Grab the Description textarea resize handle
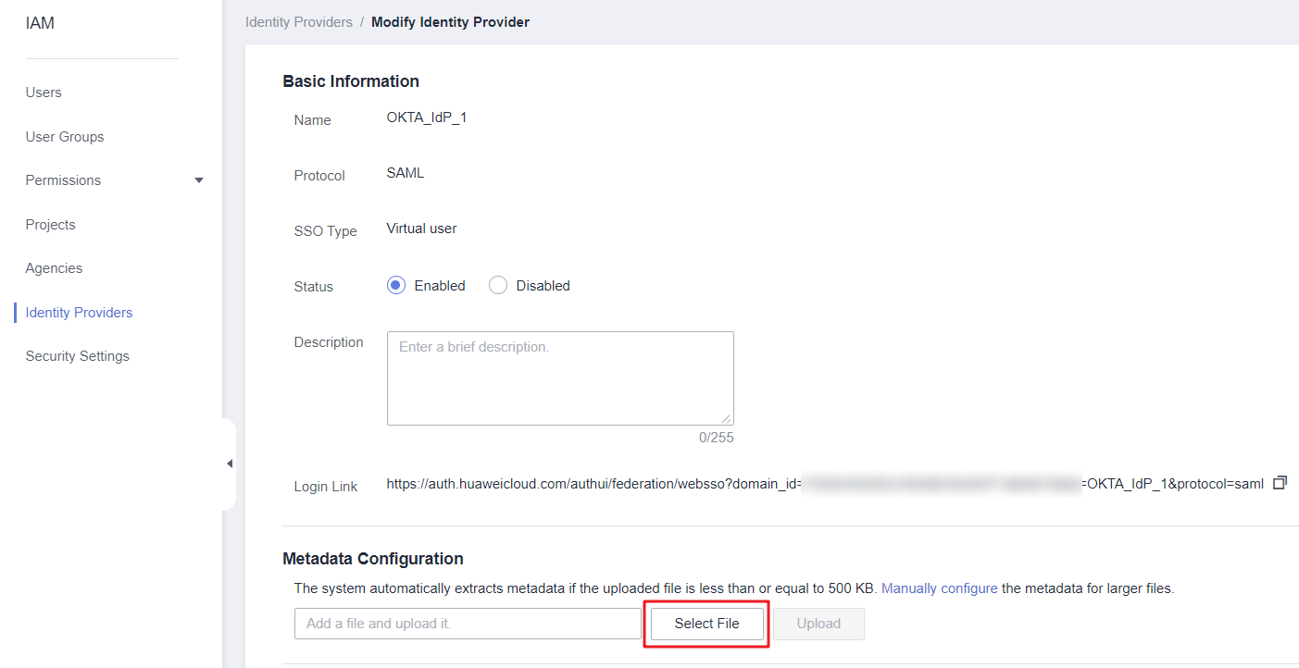The width and height of the screenshot is (1299, 668). coord(727,419)
